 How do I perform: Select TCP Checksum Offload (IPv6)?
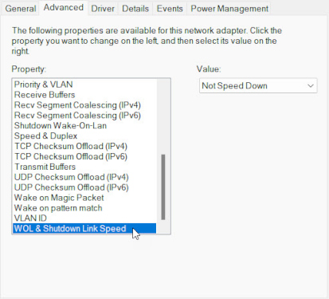(x=85, y=156)
